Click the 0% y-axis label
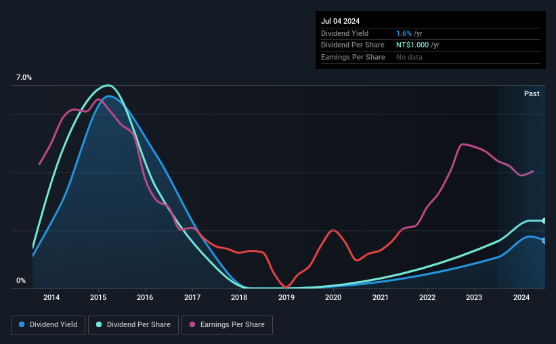 21,280
